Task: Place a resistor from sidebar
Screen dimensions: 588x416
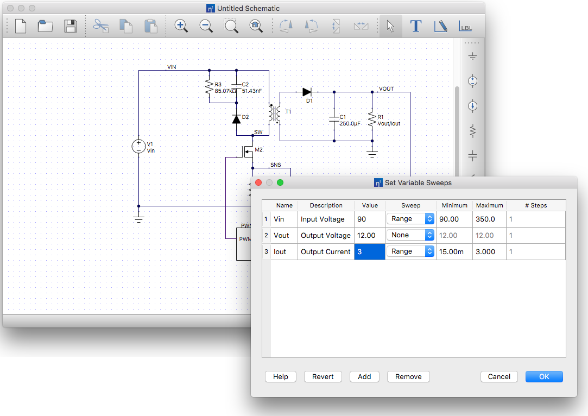Action: point(472,131)
